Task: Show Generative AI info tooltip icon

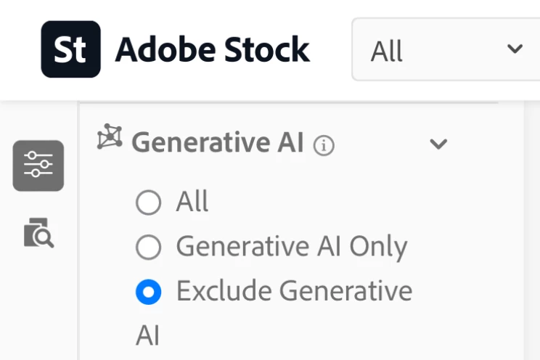Action: coord(324,146)
